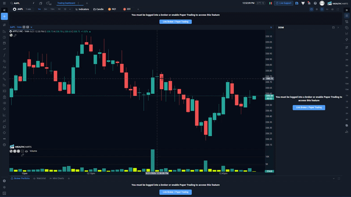
Task: Open the Candle chart type selector
Action: [x=98, y=9]
